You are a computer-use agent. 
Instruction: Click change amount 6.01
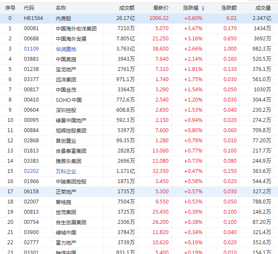[x=231, y=18]
